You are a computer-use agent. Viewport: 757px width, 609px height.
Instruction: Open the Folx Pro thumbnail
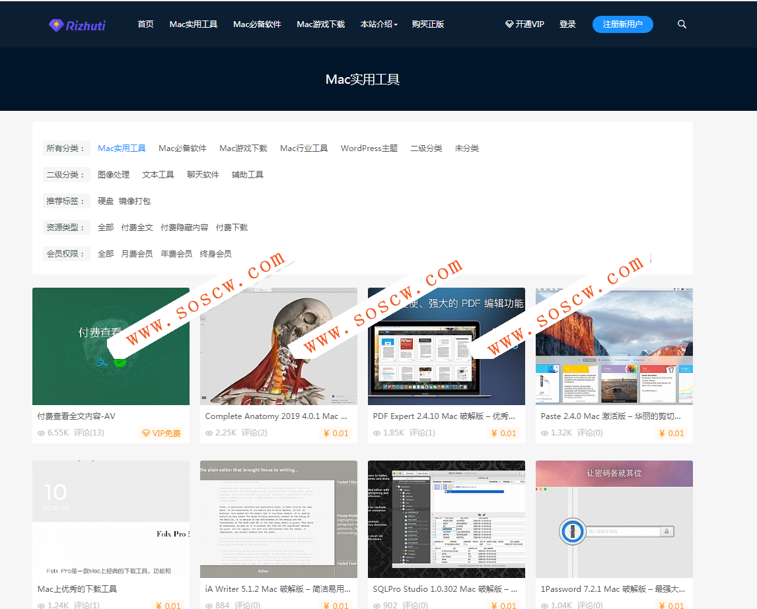(x=111, y=519)
